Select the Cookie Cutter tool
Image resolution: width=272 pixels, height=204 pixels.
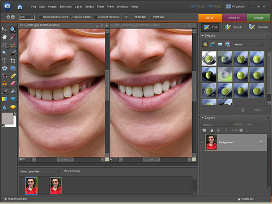click(5, 68)
